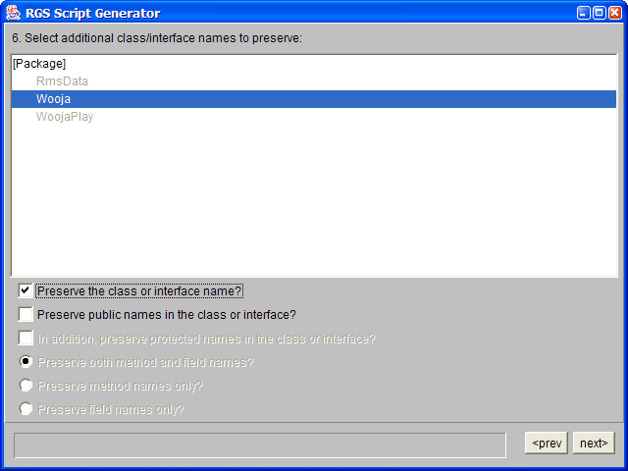This screenshot has height=471, width=628.
Task: Go back with the <prev button
Action: click(547, 443)
